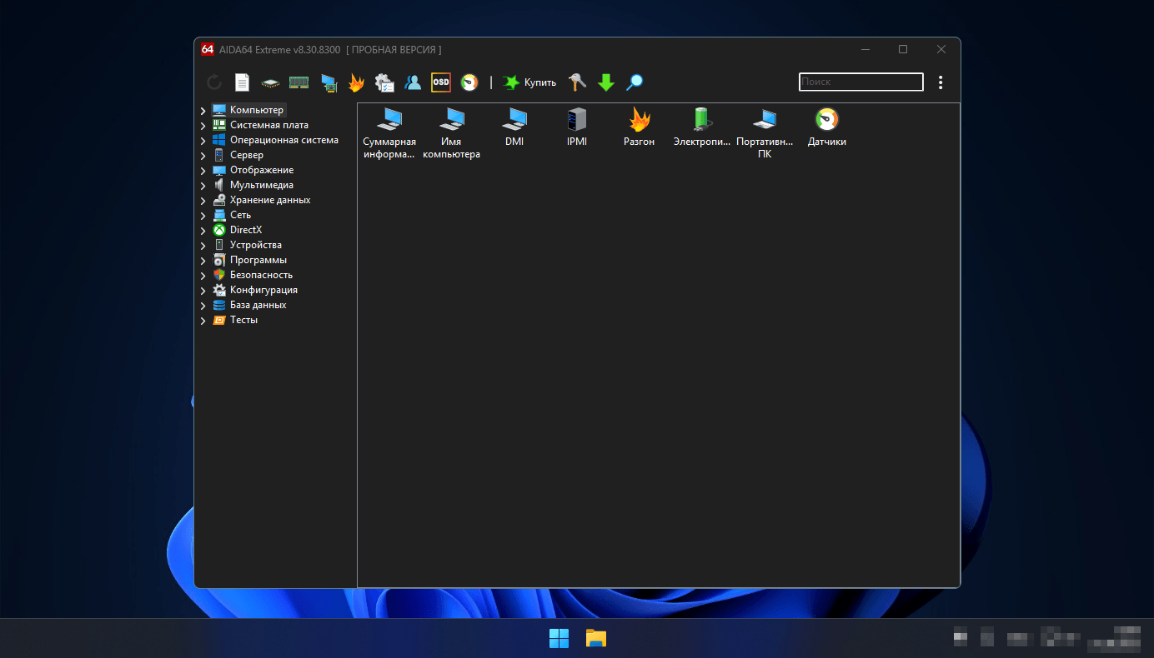
Task: Expand the Сервер tree node
Action: point(203,156)
